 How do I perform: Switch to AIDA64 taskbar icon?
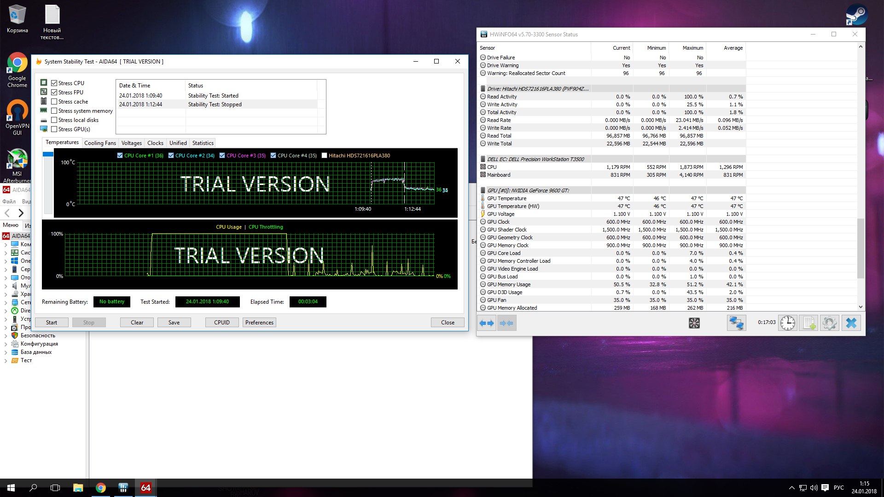145,488
